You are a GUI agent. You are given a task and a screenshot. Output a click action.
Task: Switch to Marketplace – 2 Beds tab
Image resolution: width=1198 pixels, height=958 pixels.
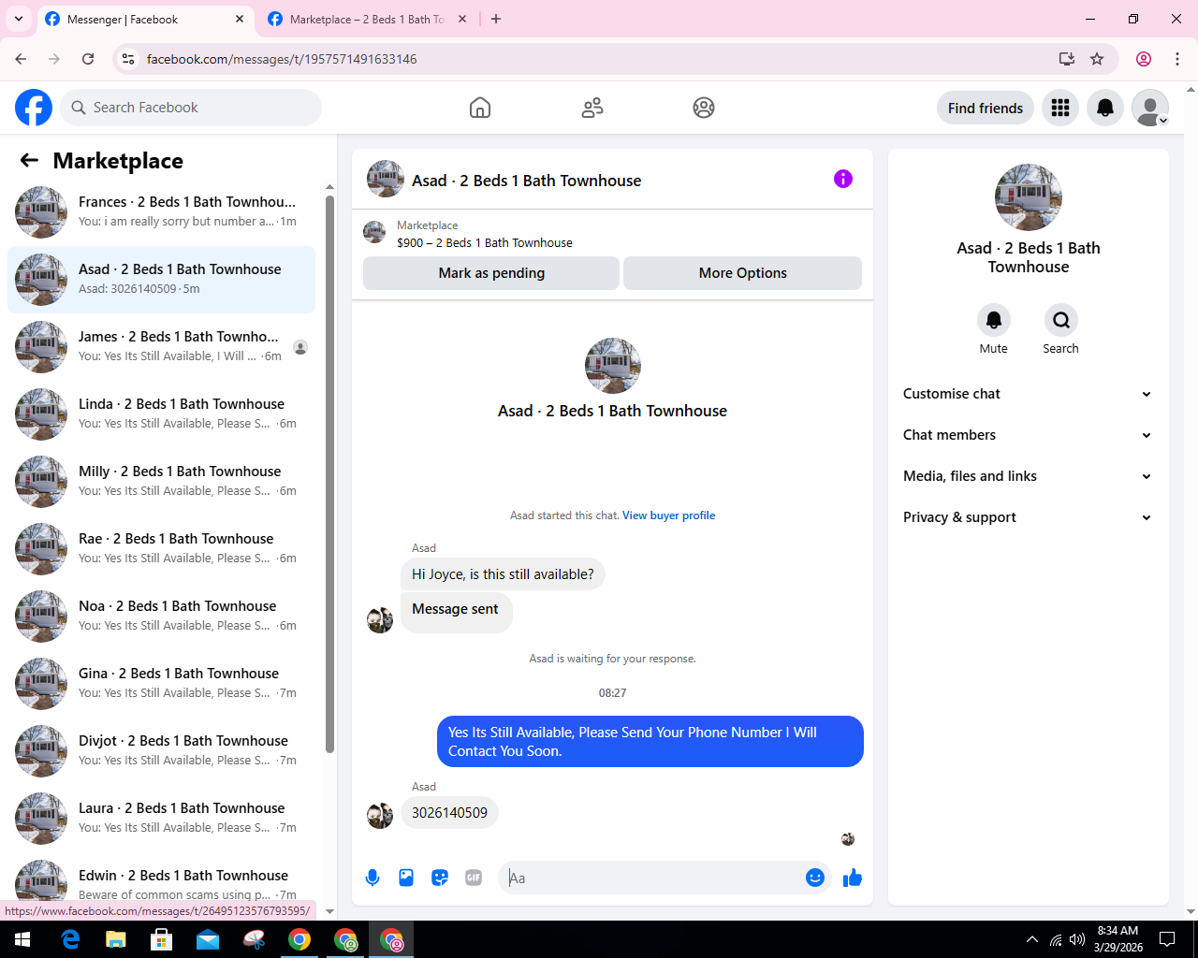pos(367,19)
